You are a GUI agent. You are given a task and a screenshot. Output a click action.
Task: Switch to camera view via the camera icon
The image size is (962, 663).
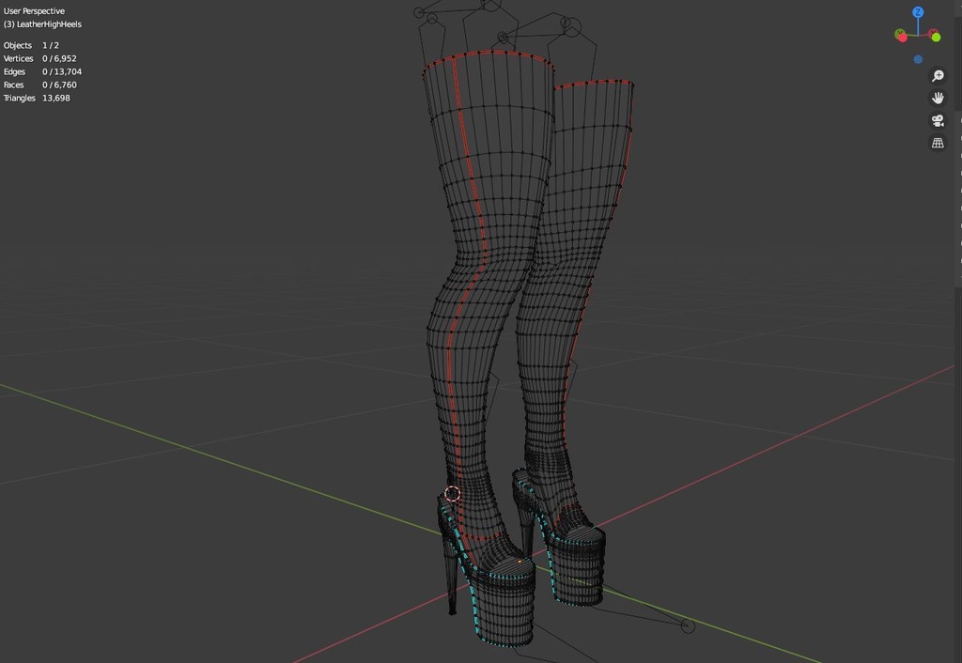[936, 120]
